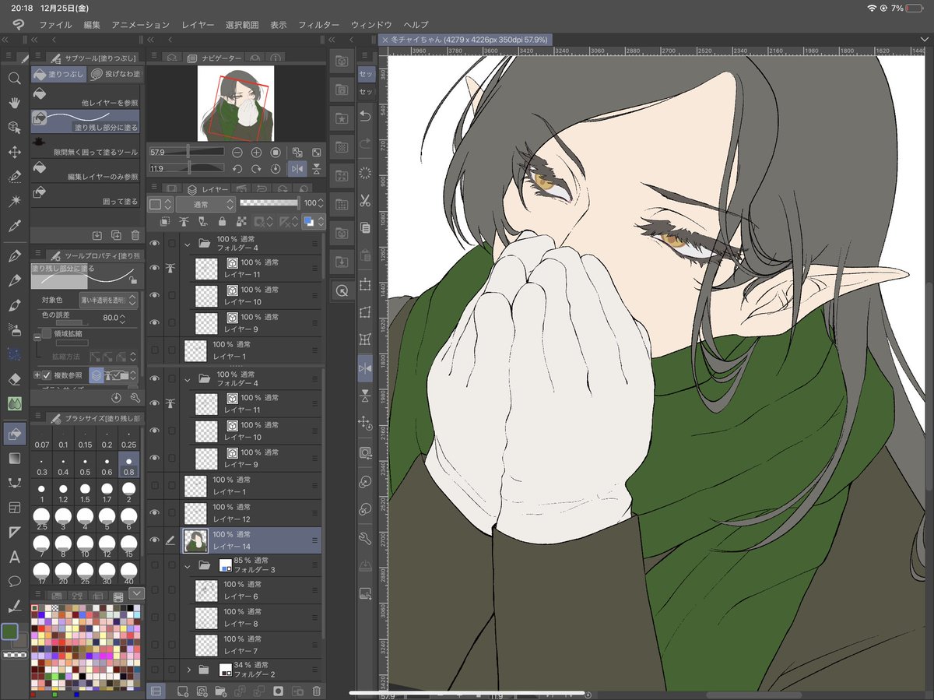The width and height of the screenshot is (934, 700).
Task: Click the navigator thumbnail preview
Action: click(234, 103)
